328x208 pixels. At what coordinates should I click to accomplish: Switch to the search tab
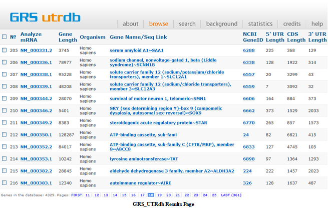pyautogui.click(x=187, y=23)
